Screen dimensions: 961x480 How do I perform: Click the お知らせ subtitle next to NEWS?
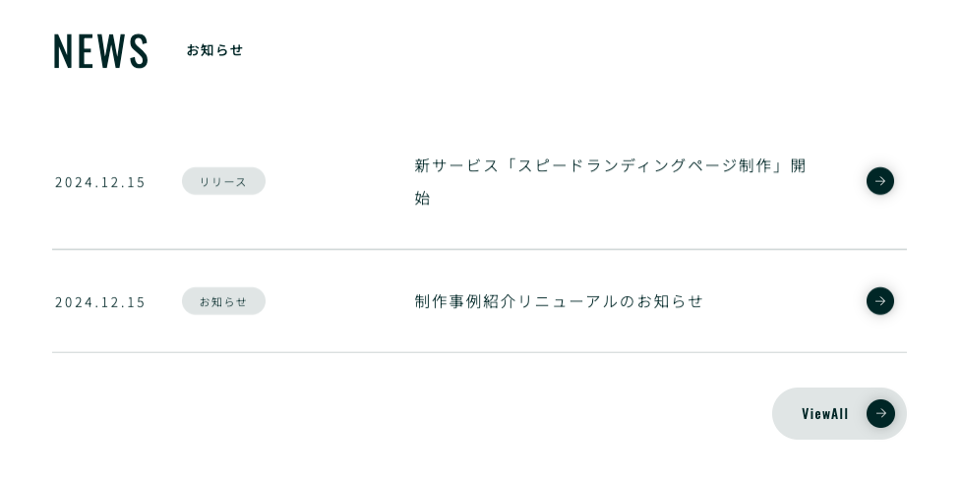pyautogui.click(x=214, y=50)
